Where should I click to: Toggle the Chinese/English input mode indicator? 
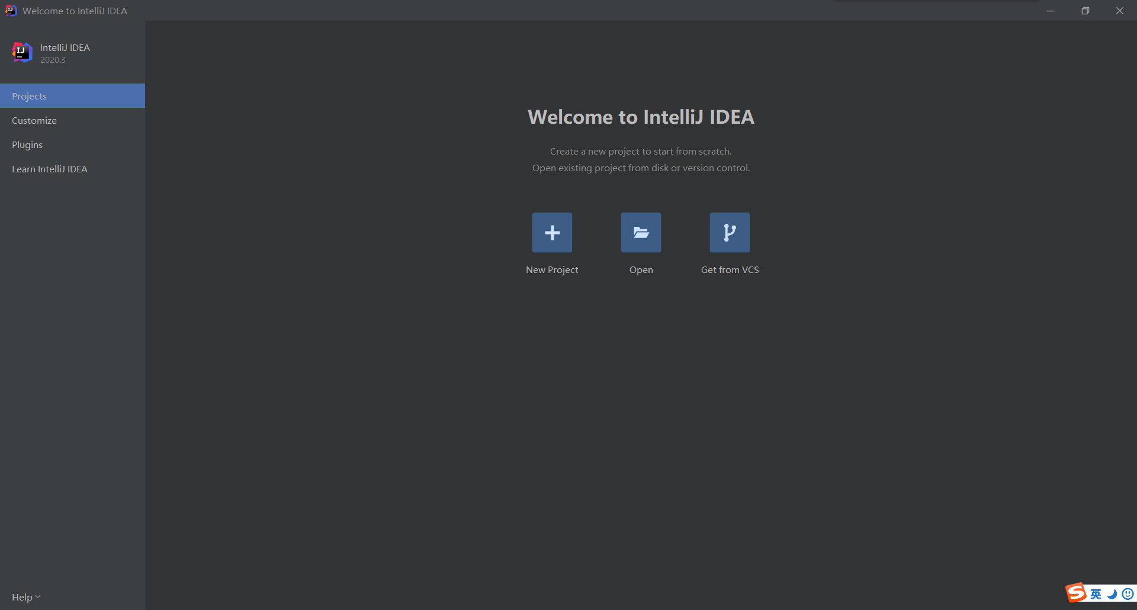point(1096,593)
